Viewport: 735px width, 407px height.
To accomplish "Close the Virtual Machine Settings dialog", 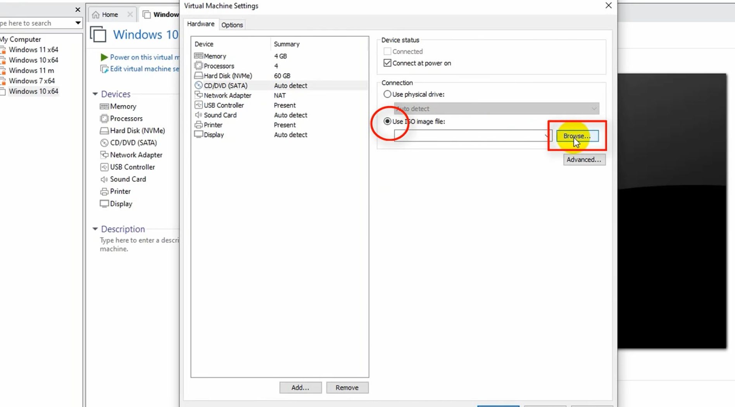I will coord(608,5).
